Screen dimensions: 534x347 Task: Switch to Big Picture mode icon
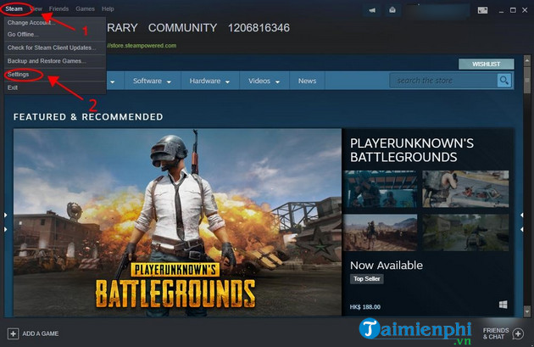(482, 10)
